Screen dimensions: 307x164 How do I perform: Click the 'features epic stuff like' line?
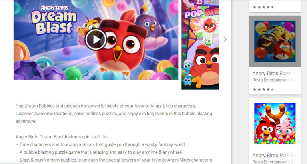click(x=64, y=137)
